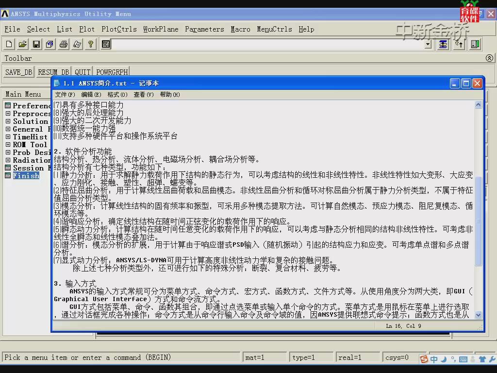Click the Report Generator icon
This screenshot has width=497, height=373.
(77, 44)
